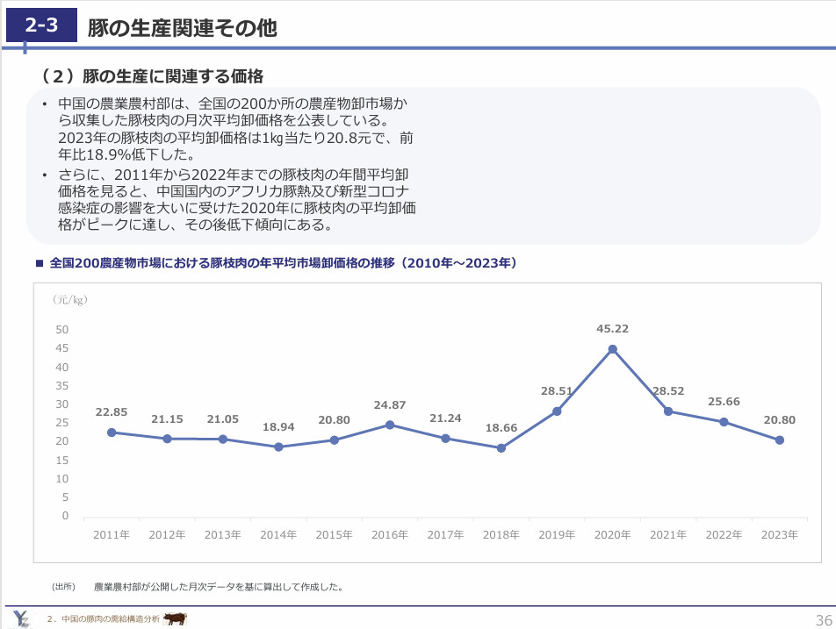Click the x-axis label 2020年

[x=613, y=535]
